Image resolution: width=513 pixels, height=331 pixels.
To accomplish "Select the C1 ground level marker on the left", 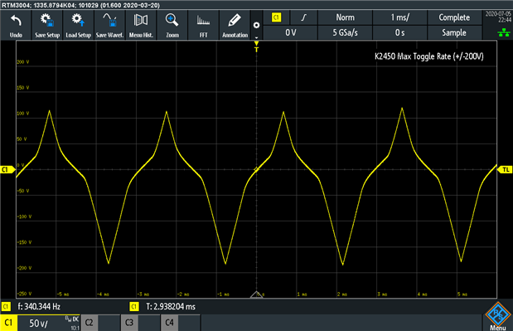I will point(7,169).
